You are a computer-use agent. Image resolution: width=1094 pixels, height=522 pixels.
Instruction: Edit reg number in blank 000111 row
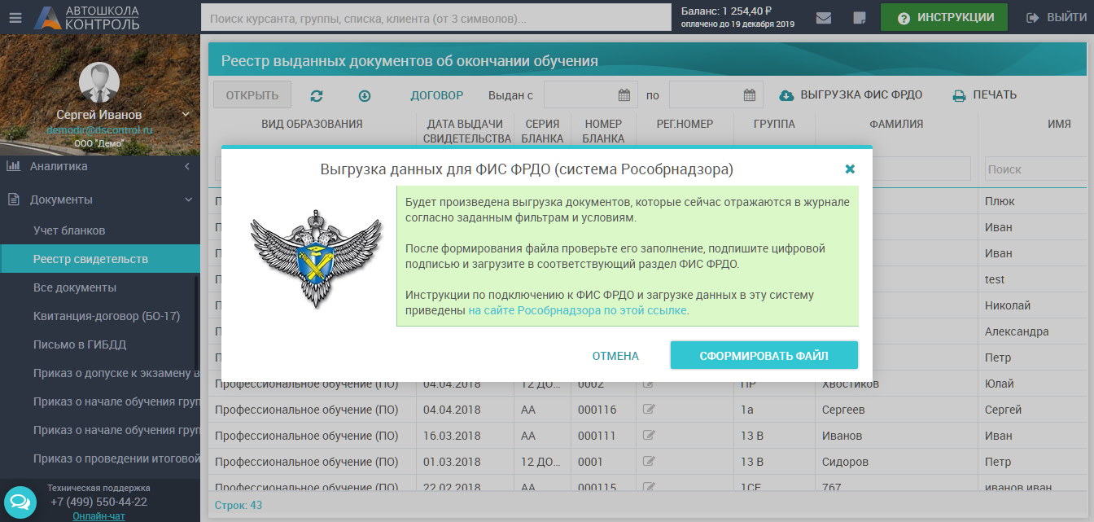pos(649,435)
